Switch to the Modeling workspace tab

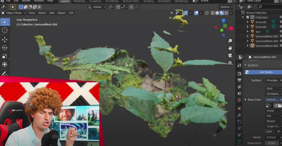coord(79,1)
